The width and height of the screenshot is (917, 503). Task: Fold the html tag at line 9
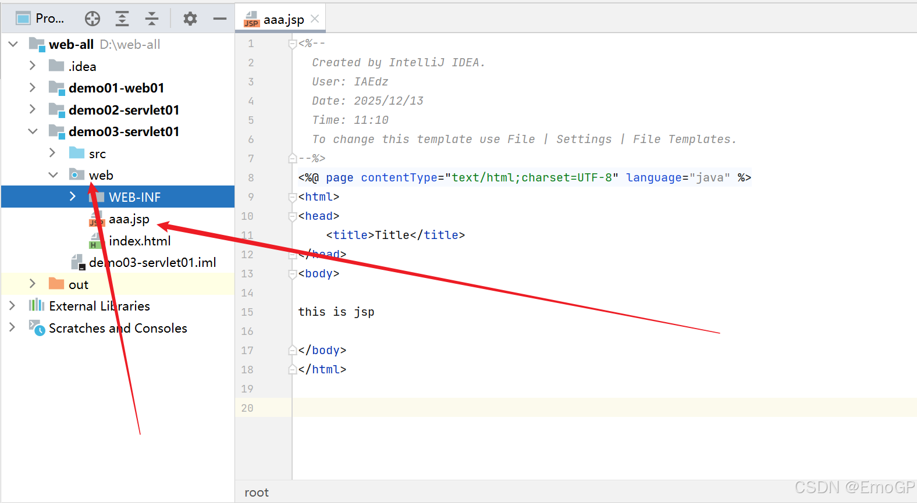(293, 197)
